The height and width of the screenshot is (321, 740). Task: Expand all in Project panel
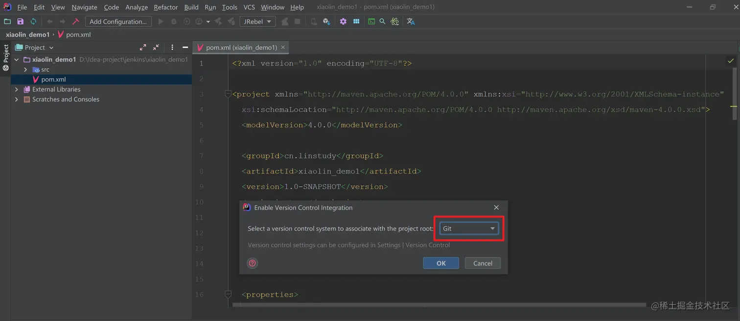[143, 47]
